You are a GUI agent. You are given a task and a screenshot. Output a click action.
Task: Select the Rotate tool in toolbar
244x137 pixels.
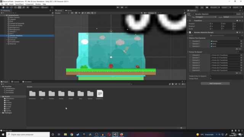(11, 7)
